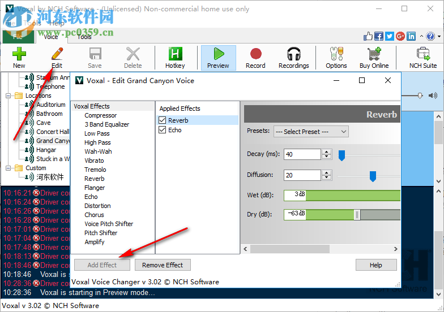This screenshot has width=444, height=312.
Task: Select Tremolo in effects list
Action: 95,170
